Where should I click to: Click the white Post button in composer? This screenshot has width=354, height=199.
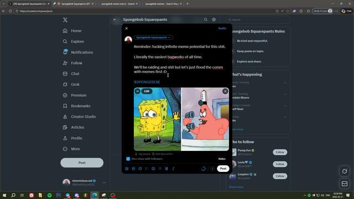[x=223, y=169]
